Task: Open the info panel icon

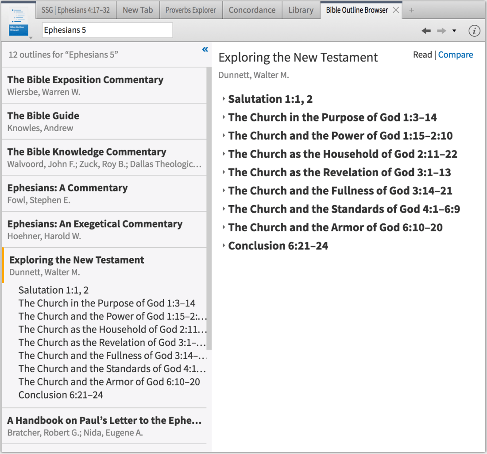Action: pyautogui.click(x=474, y=31)
